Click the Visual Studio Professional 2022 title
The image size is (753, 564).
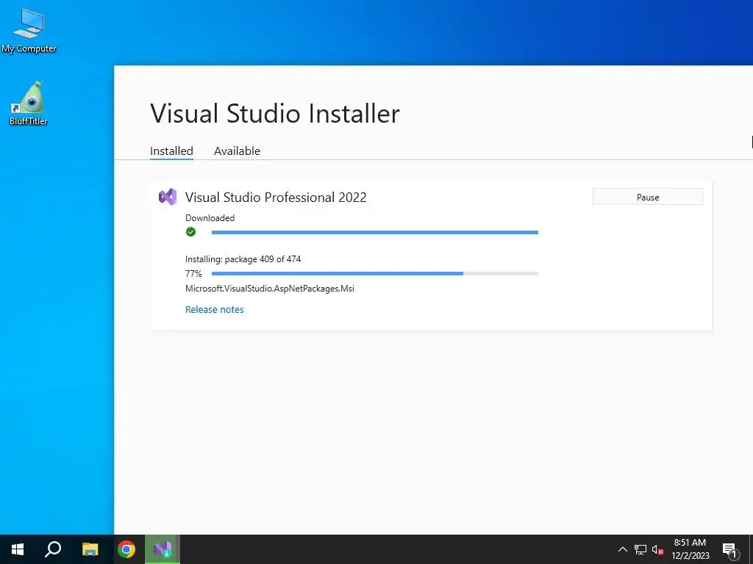(x=276, y=197)
